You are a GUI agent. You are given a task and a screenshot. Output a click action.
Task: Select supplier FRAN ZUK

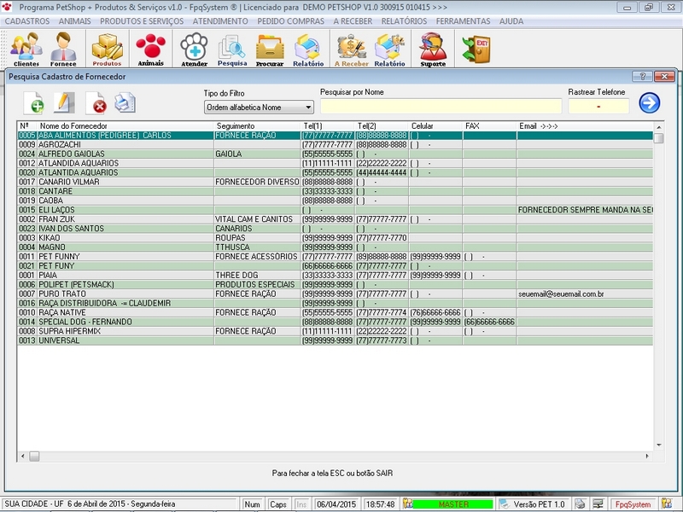click(335, 219)
